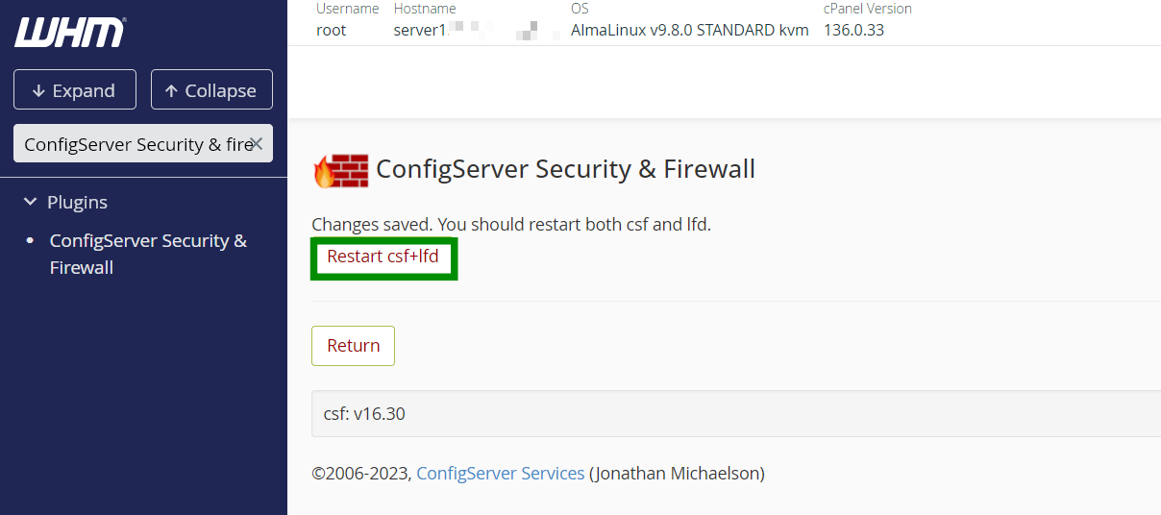Click the root username value
Viewport: 1161px width, 515px height.
click(331, 30)
